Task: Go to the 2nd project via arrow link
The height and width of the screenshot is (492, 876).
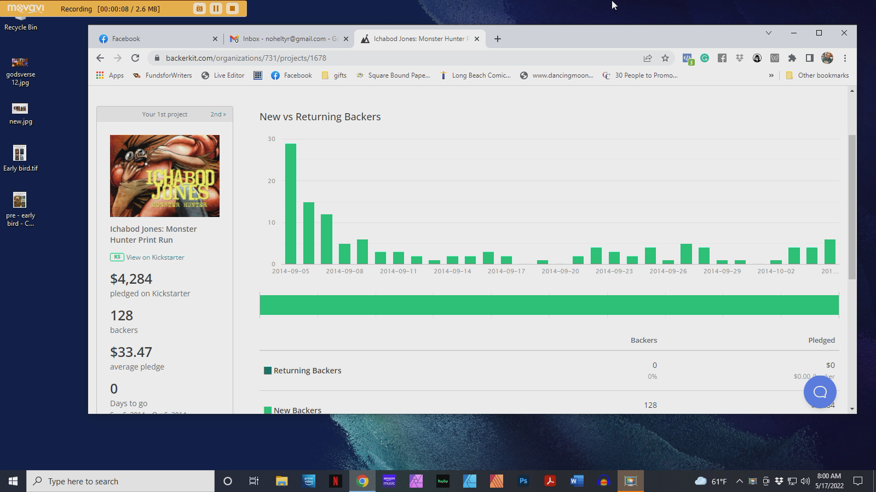Action: (x=218, y=114)
